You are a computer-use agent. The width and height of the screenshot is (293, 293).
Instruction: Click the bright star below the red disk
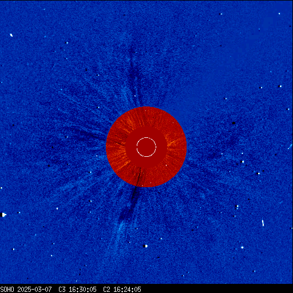click(x=146, y=246)
